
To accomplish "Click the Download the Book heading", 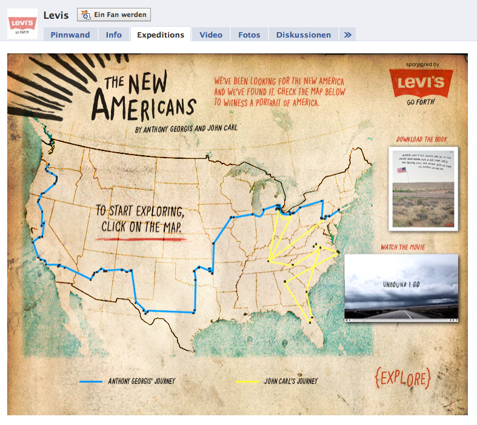I will 422,139.
